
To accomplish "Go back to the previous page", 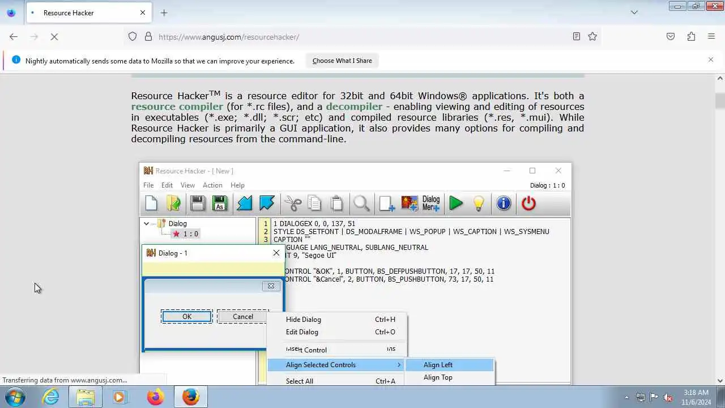I will pos(14,36).
